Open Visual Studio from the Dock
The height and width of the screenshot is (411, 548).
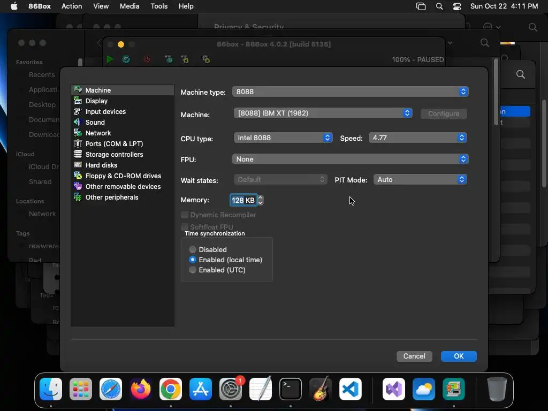(394, 389)
